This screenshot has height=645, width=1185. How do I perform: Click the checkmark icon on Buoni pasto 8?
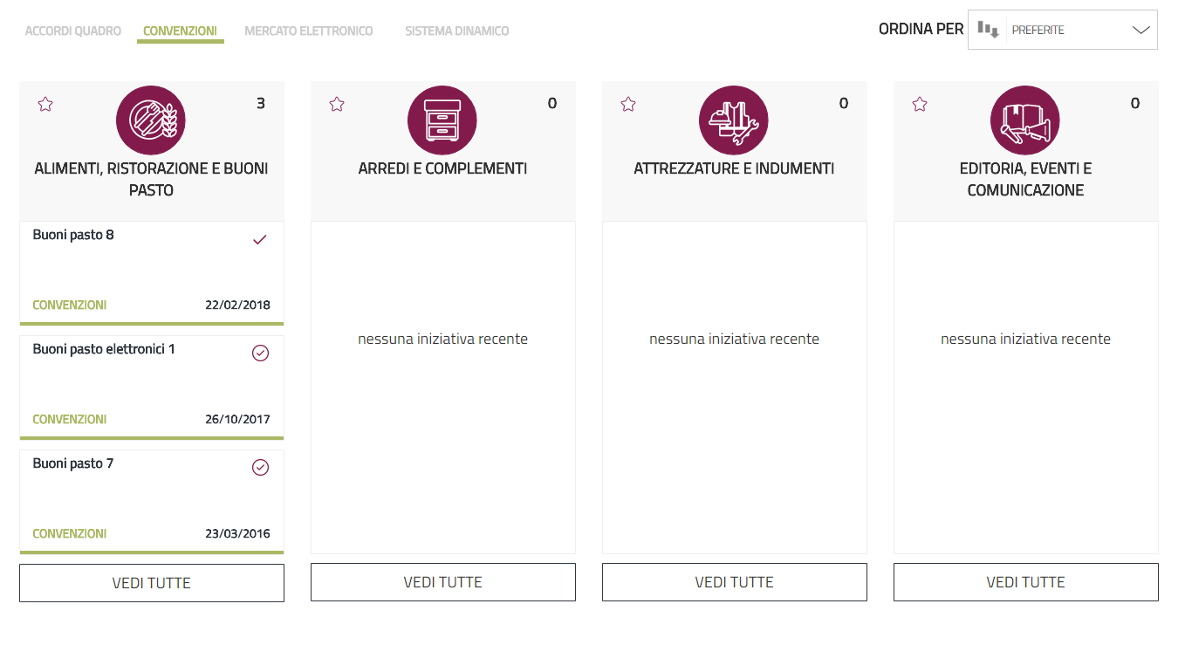[259, 239]
